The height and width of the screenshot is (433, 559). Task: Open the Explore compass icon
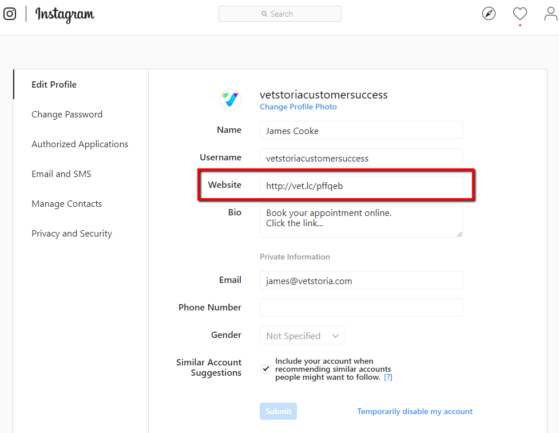click(x=489, y=14)
